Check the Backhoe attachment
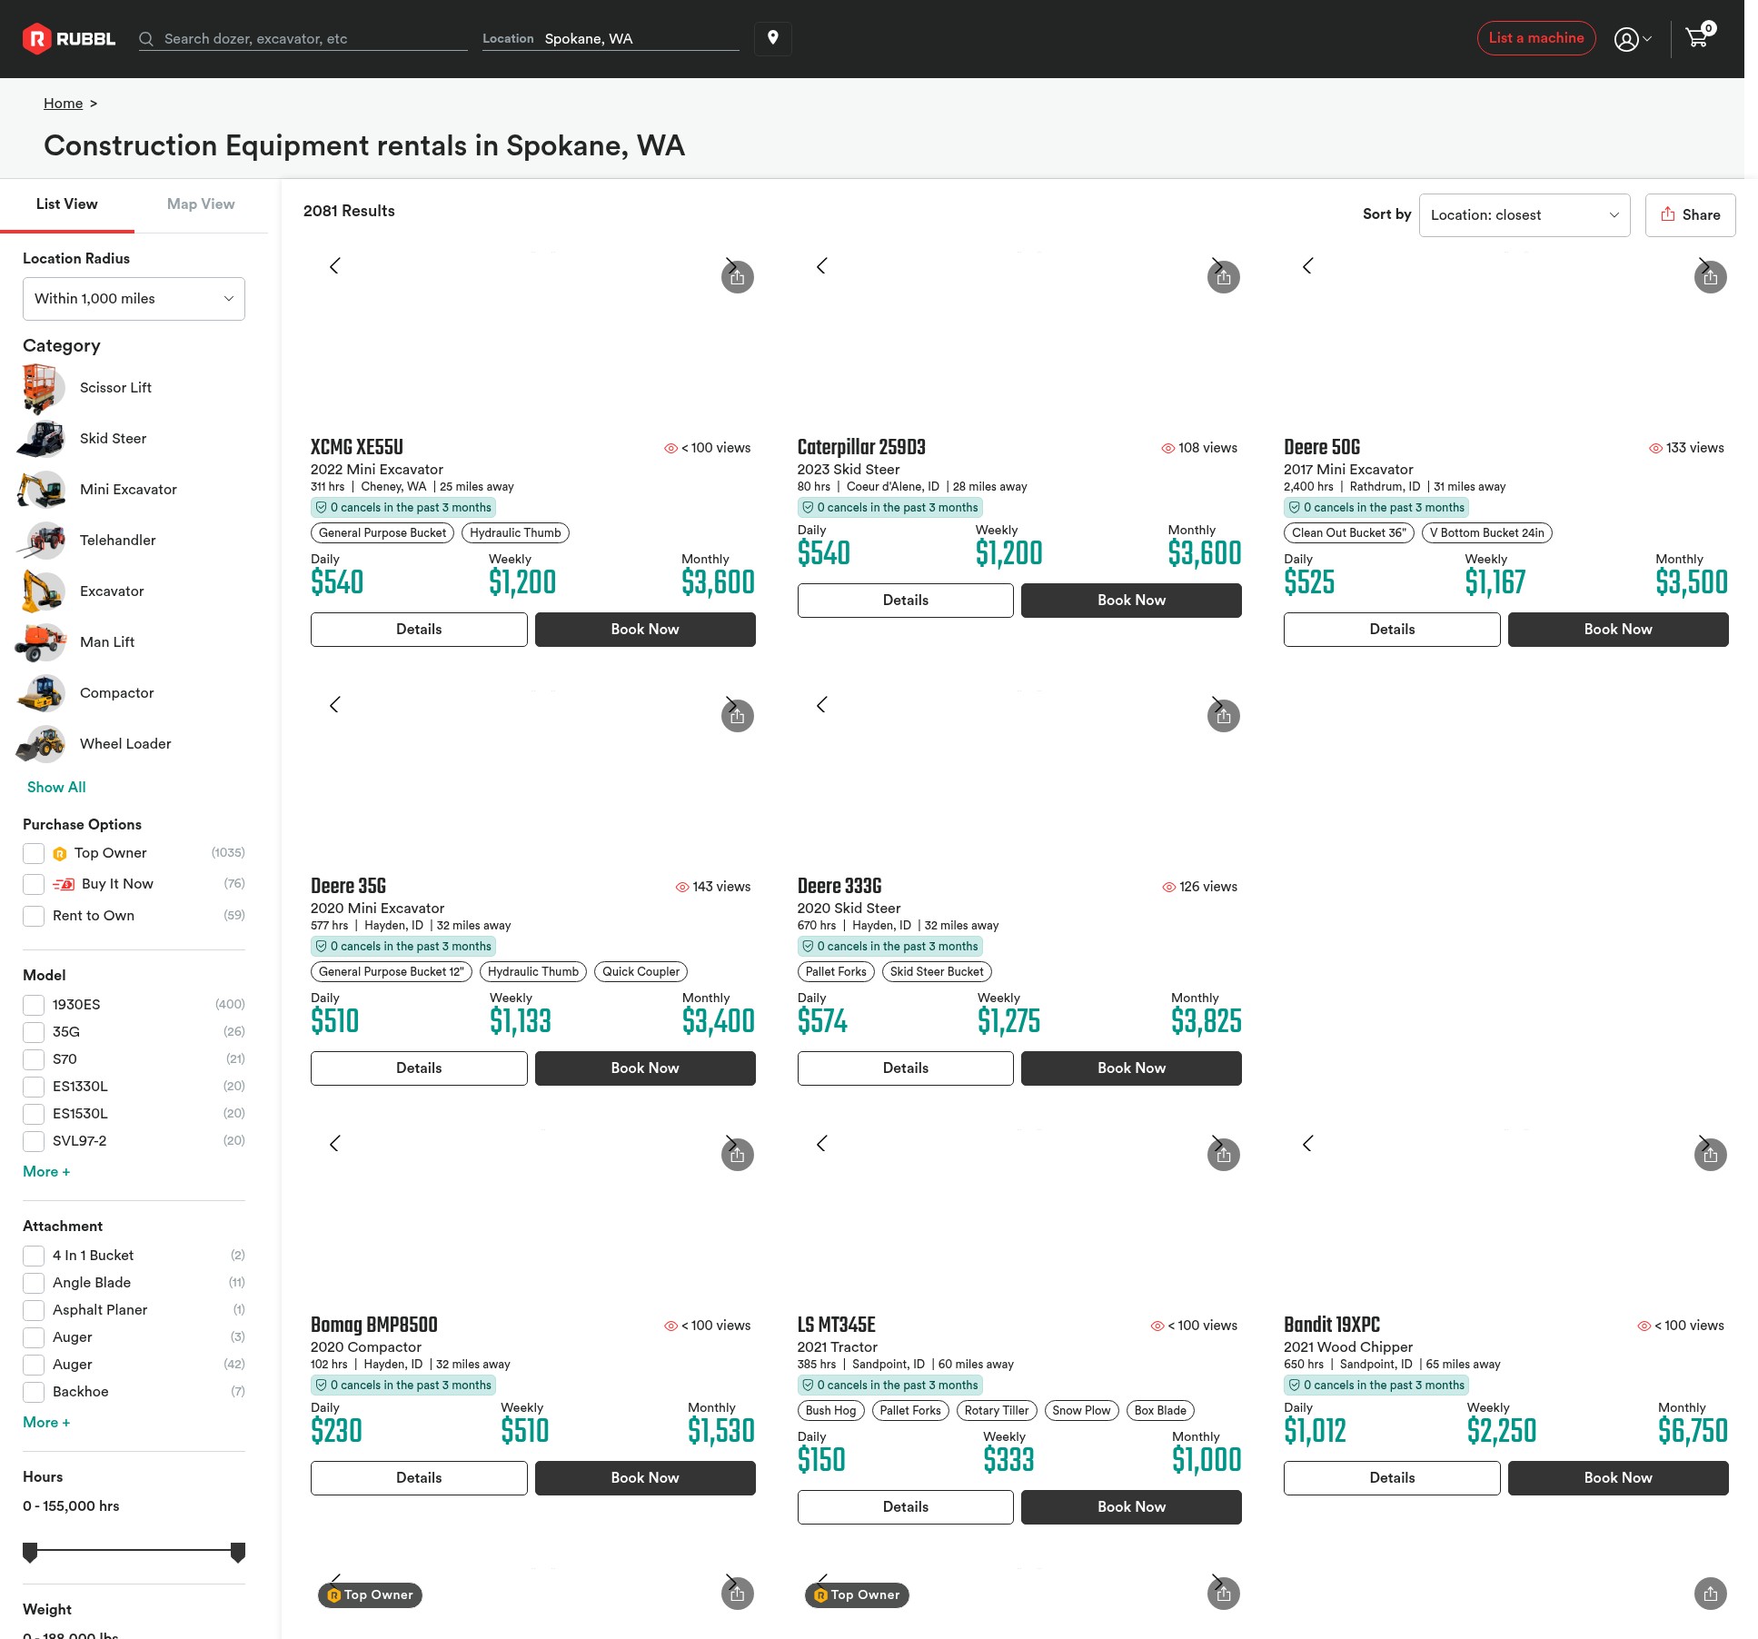This screenshot has height=1639, width=1758. [x=34, y=1392]
